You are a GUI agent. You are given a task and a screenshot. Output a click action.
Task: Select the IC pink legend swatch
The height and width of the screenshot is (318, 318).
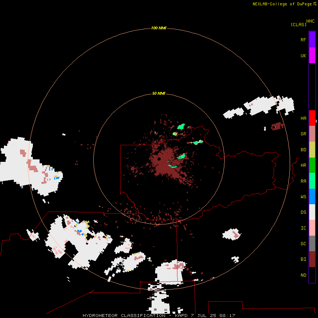tap(312, 228)
